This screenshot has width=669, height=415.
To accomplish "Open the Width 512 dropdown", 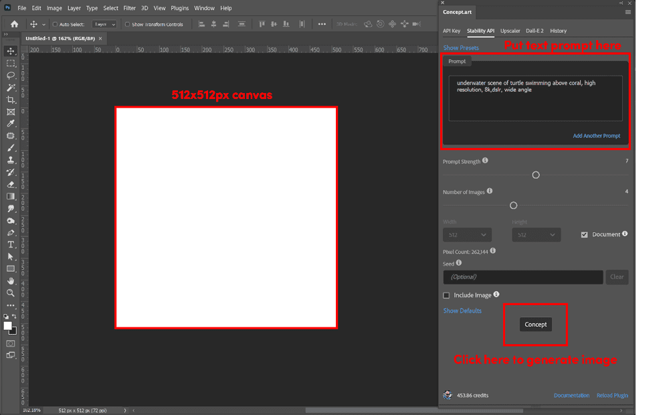I will click(x=467, y=235).
